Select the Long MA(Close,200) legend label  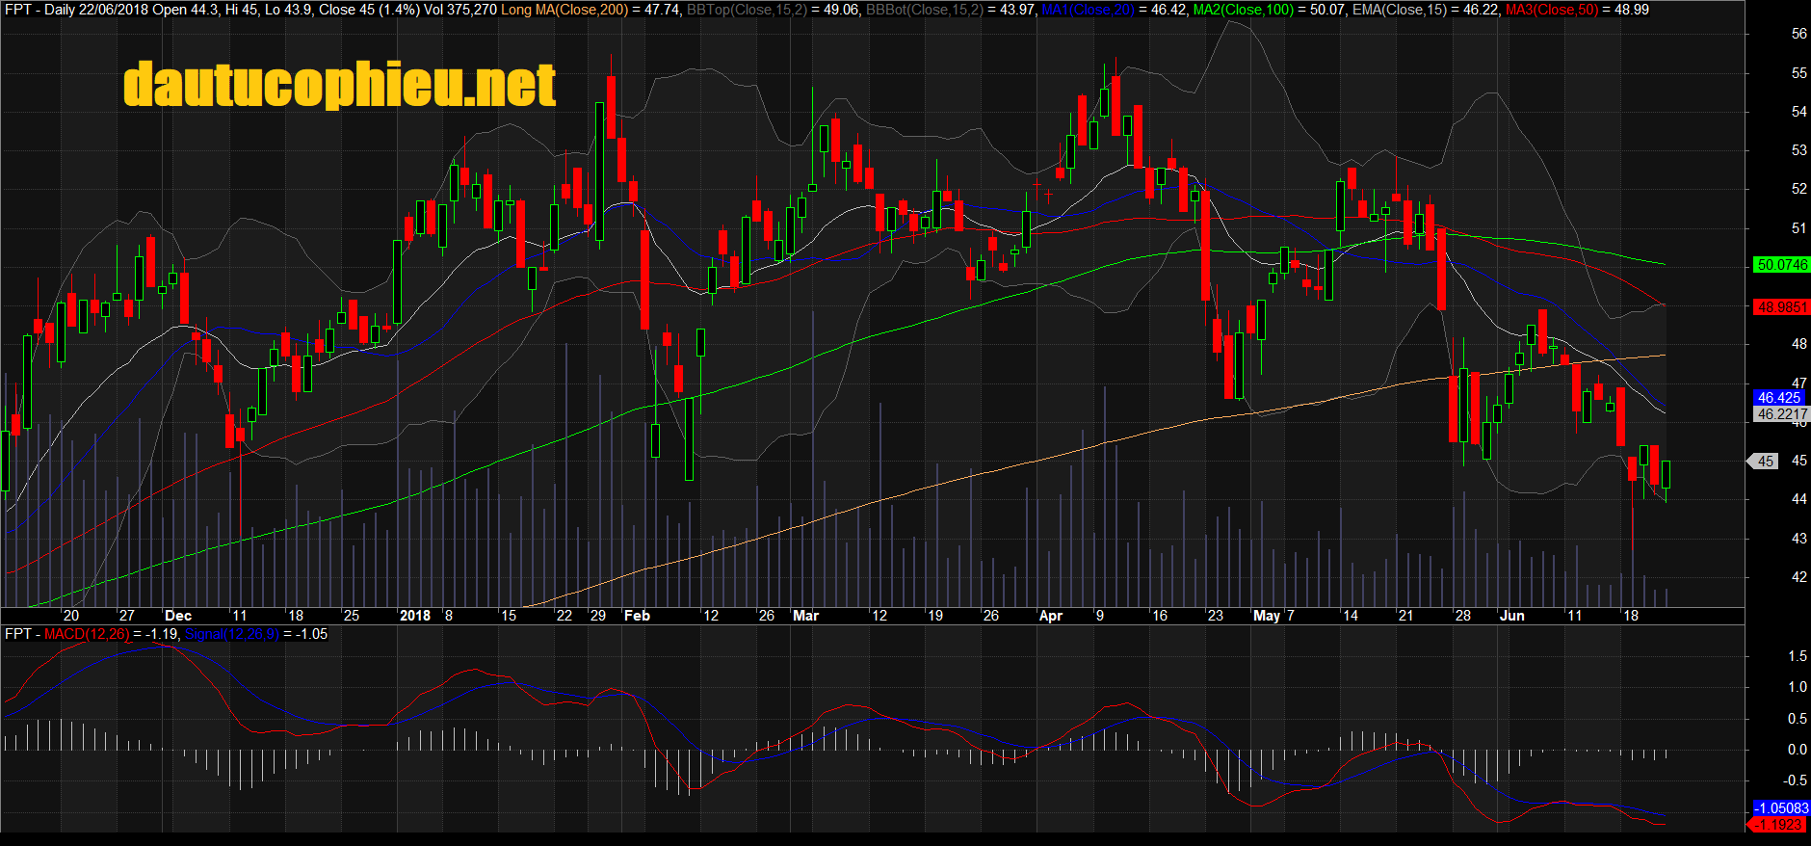click(x=564, y=10)
